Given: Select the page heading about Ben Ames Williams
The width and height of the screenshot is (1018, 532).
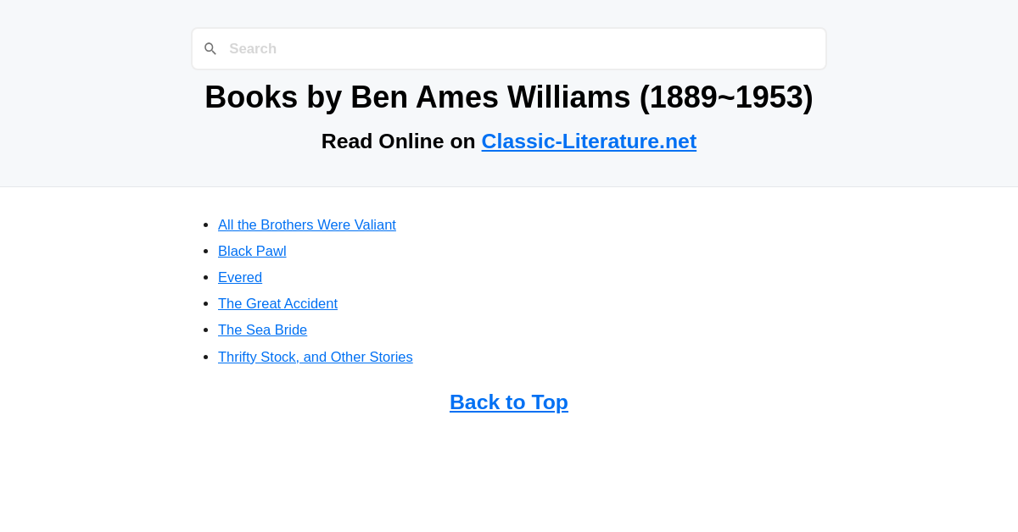Looking at the screenshot, I should [509, 97].
